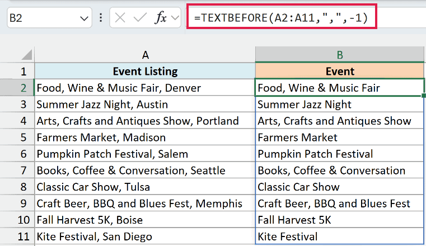This screenshot has width=426, height=246.
Task: Open Insert Function with the fx icon
Action: (161, 18)
